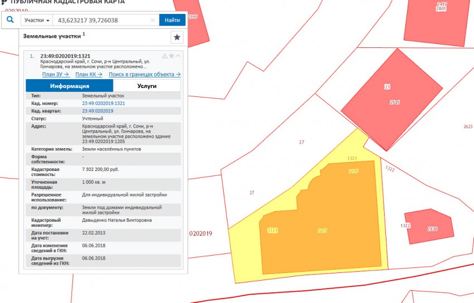Screen dimensions: 474x303
Task: Click Поиск в границах объекта link
Action: (144, 74)
